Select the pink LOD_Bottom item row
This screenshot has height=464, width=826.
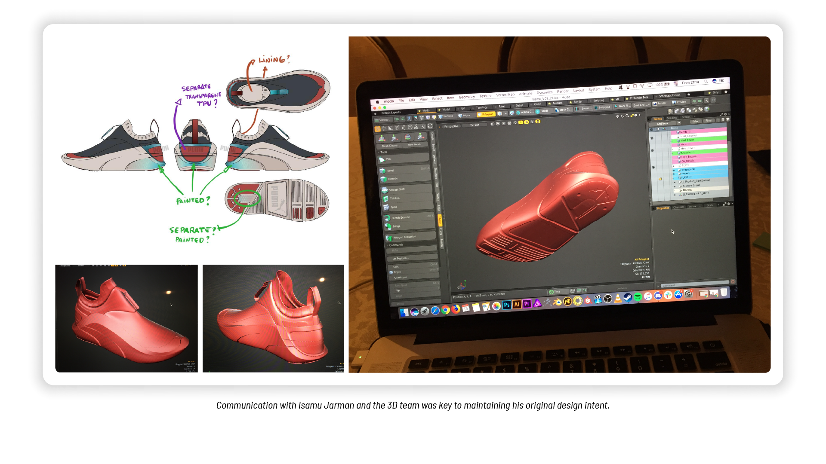[688, 157]
